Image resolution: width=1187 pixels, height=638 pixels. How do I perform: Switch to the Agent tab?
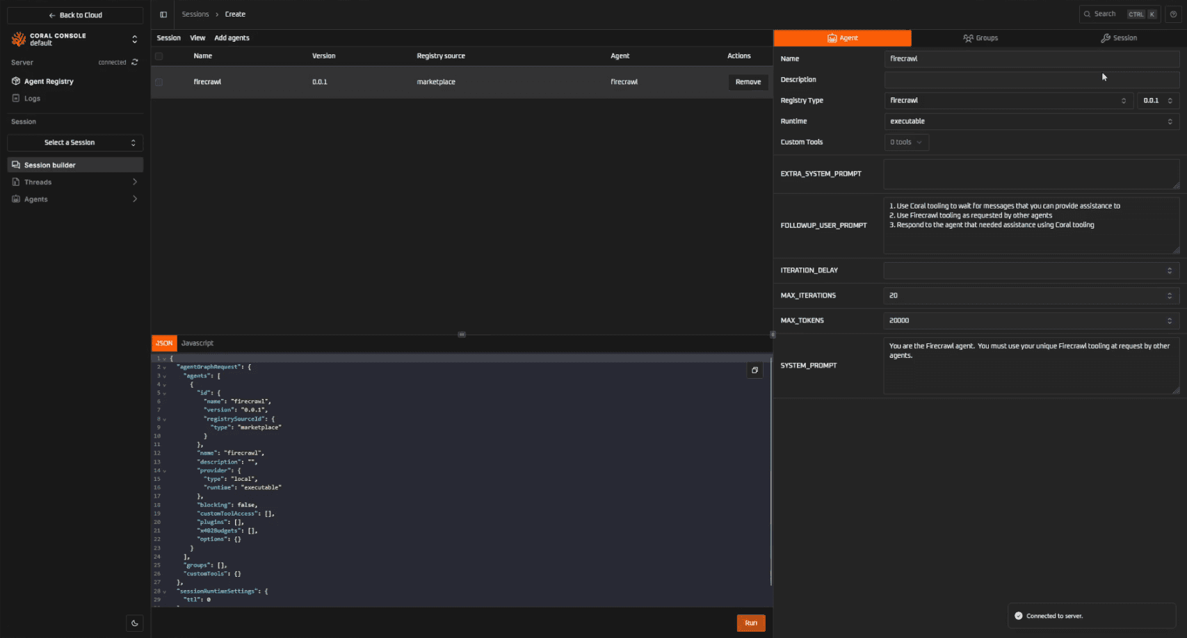tap(842, 38)
